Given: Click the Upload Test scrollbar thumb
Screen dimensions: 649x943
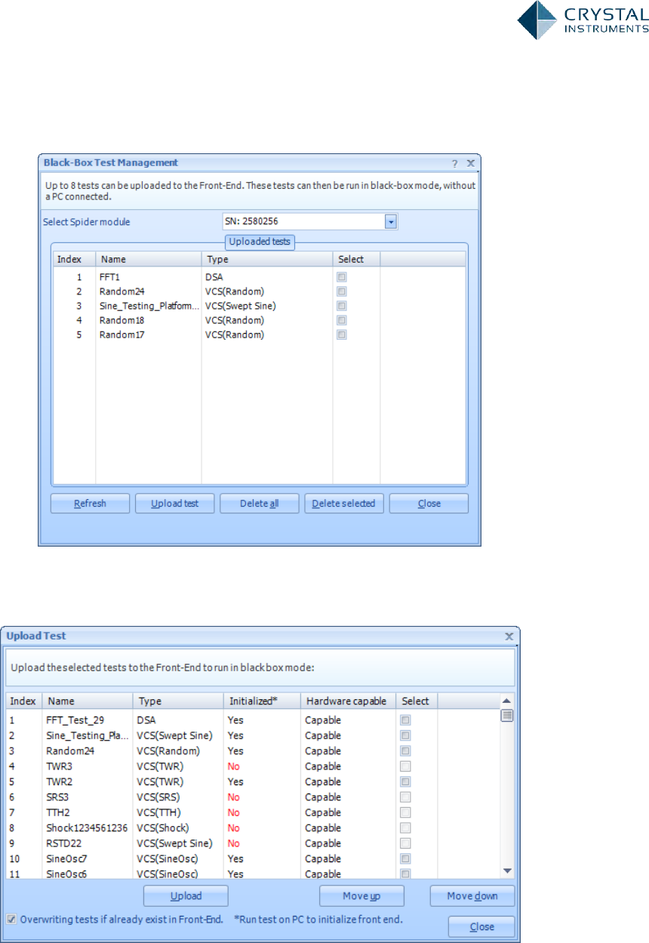Looking at the screenshot, I should point(507,715).
